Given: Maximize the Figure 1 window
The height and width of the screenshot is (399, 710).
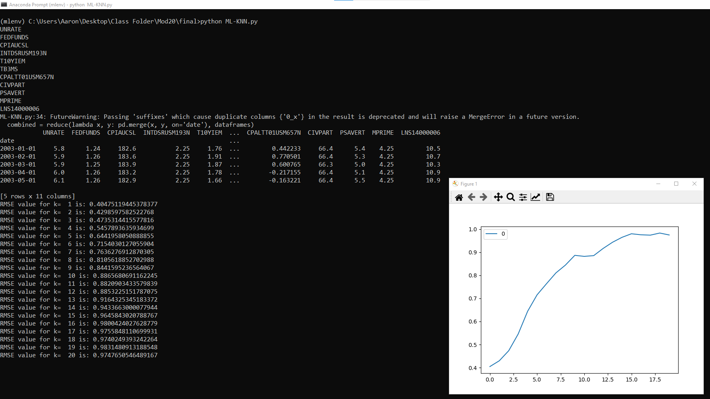Looking at the screenshot, I should pyautogui.click(x=676, y=184).
